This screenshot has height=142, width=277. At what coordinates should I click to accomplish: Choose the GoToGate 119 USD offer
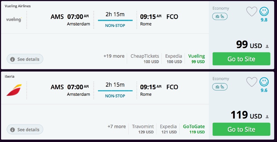click(x=194, y=129)
